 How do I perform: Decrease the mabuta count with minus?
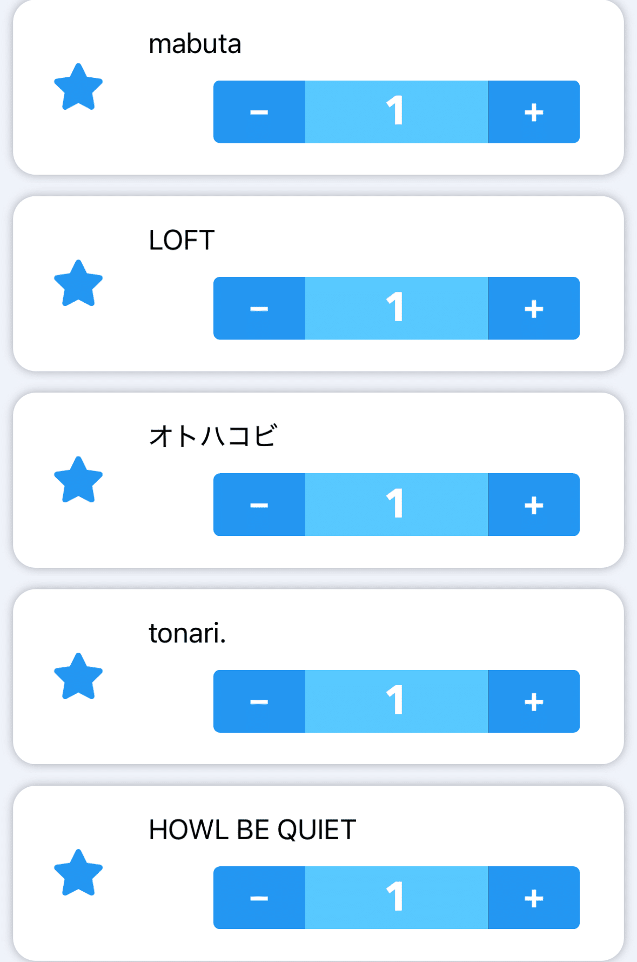(x=259, y=112)
